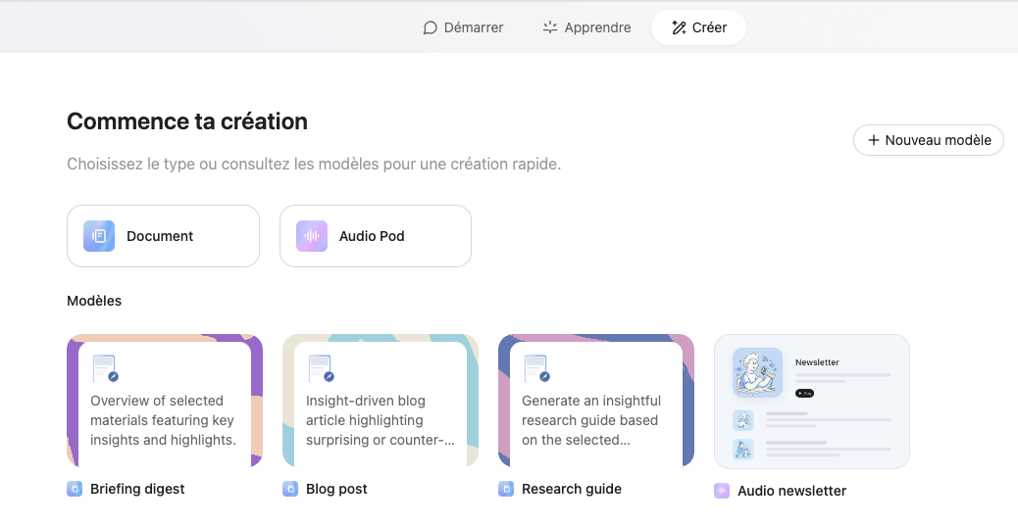Select the Créer tab
The width and height of the screenshot is (1018, 525).
coord(698,27)
